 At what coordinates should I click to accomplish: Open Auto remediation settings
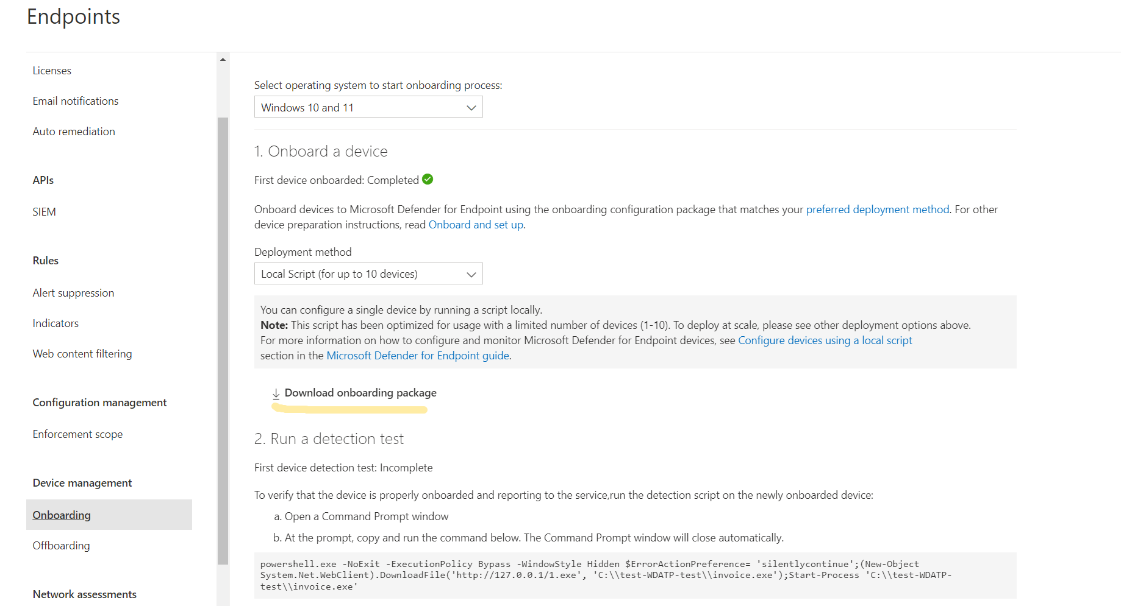74,132
